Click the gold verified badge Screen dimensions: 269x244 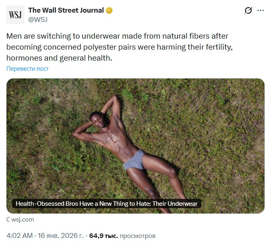pyautogui.click(x=109, y=11)
